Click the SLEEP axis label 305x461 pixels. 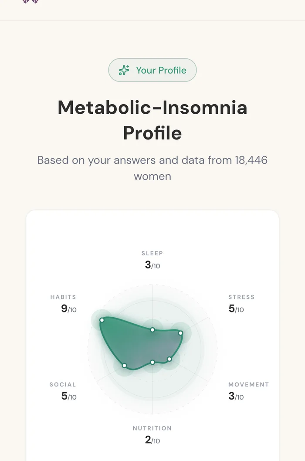(152, 253)
